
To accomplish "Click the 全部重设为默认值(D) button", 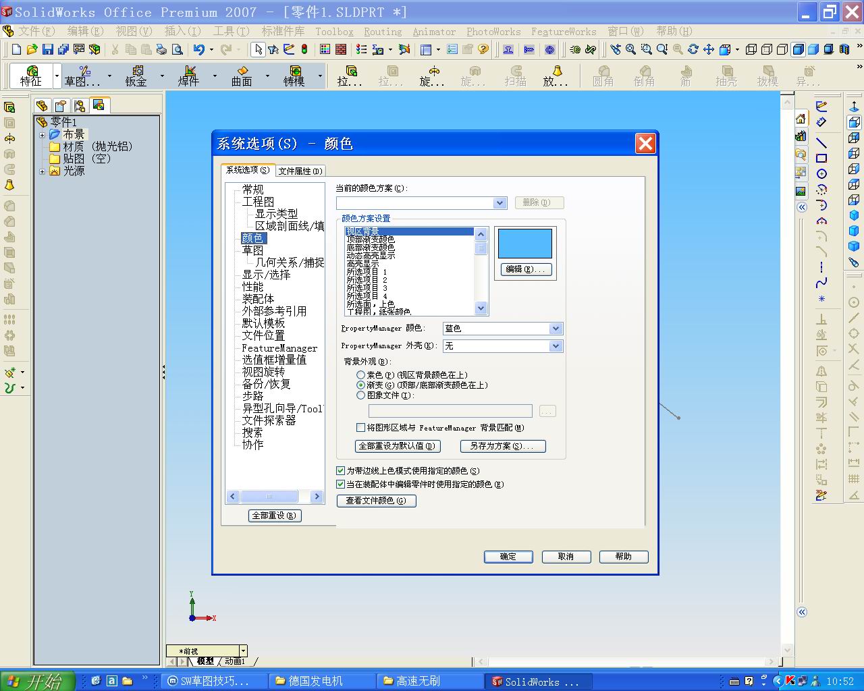I will tap(398, 446).
